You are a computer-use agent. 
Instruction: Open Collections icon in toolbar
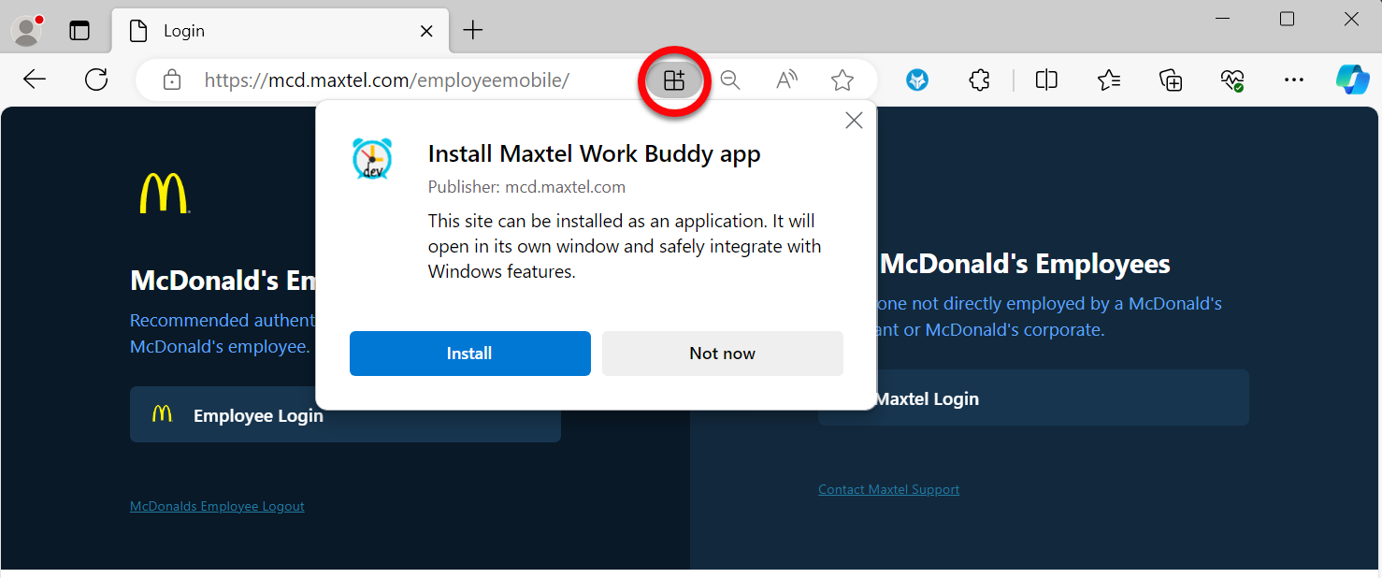point(1171,80)
